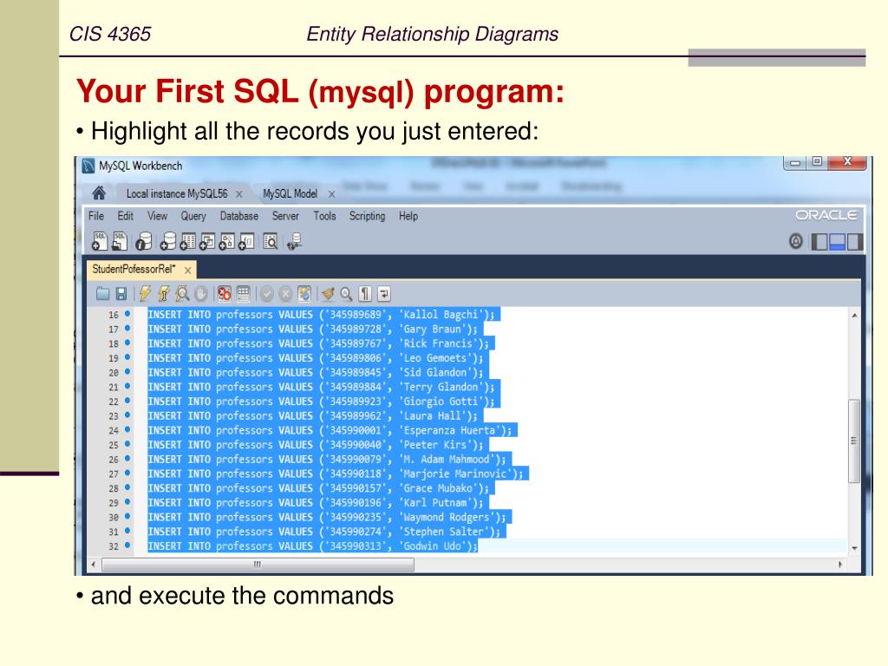
Task: Click the line with 'Godwin Udo'
Action: (x=312, y=546)
